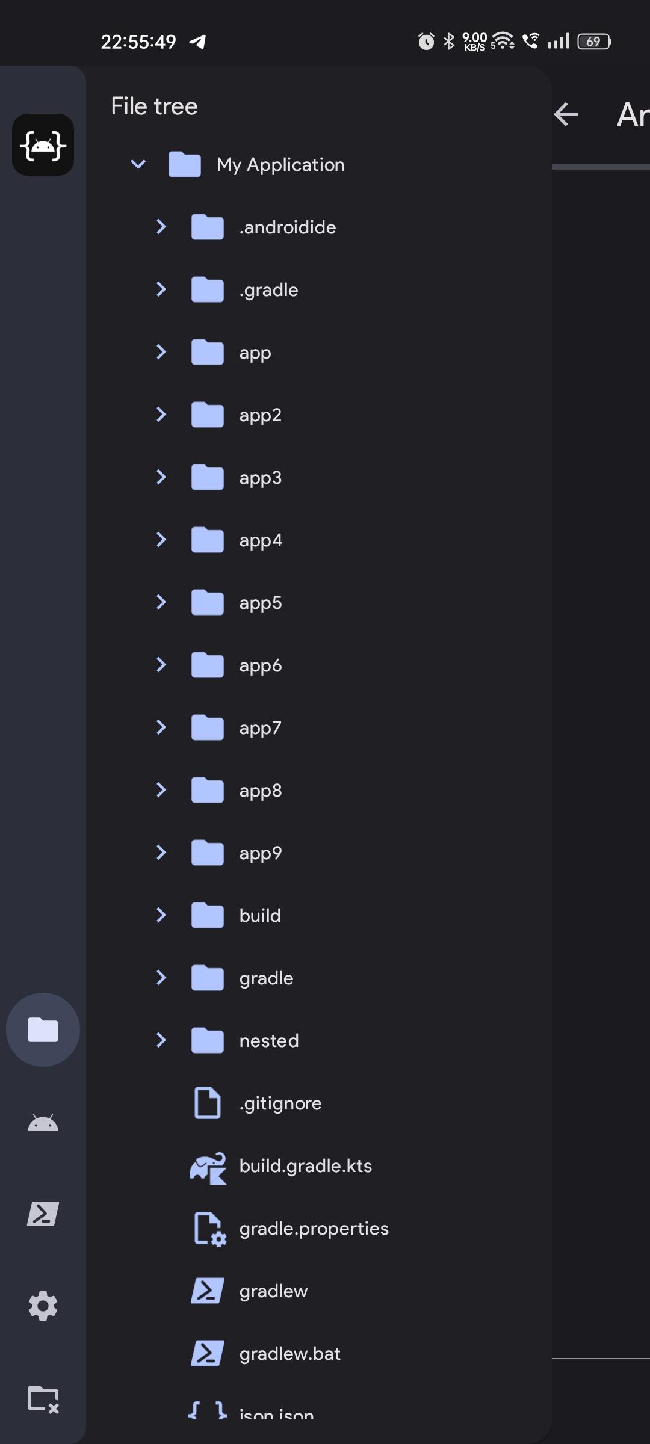Image resolution: width=650 pixels, height=1444 pixels.
Task: Open the terminal icon in sidebar
Action: pos(43,1214)
